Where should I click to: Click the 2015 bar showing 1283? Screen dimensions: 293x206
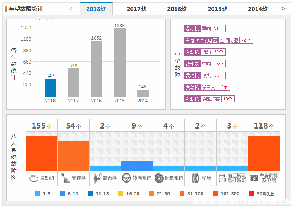[x=119, y=62]
